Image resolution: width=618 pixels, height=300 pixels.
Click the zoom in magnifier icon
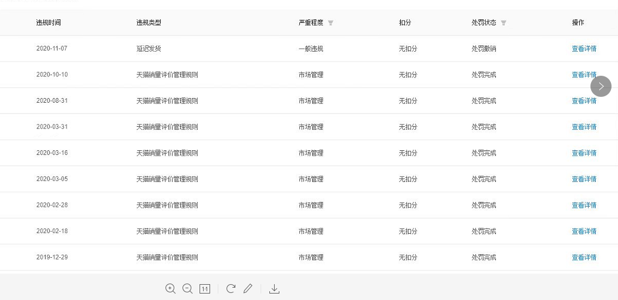170,289
